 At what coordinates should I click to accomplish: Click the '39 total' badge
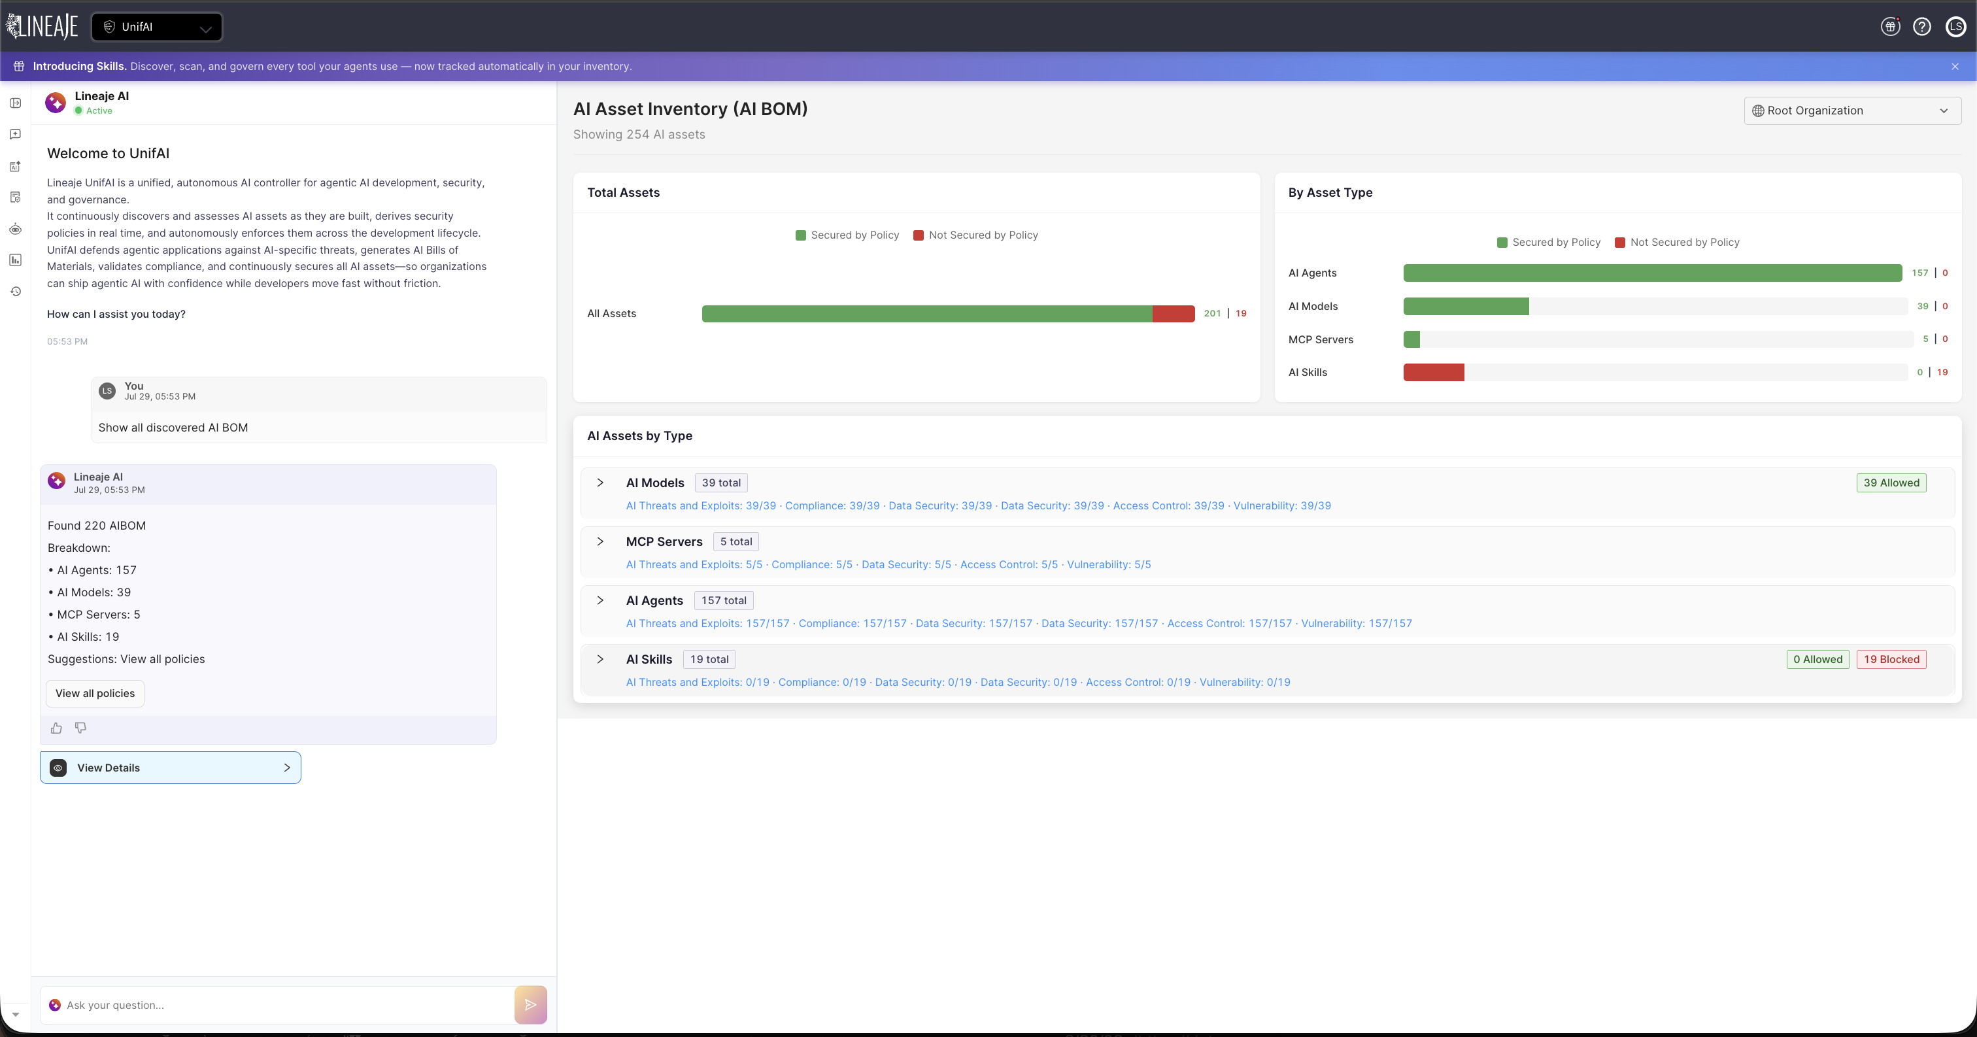coord(721,483)
